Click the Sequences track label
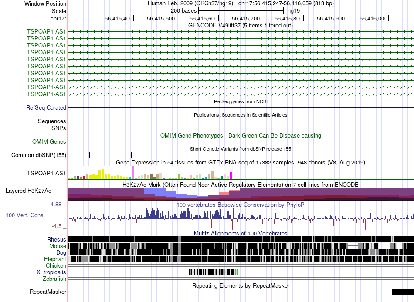 click(52, 121)
